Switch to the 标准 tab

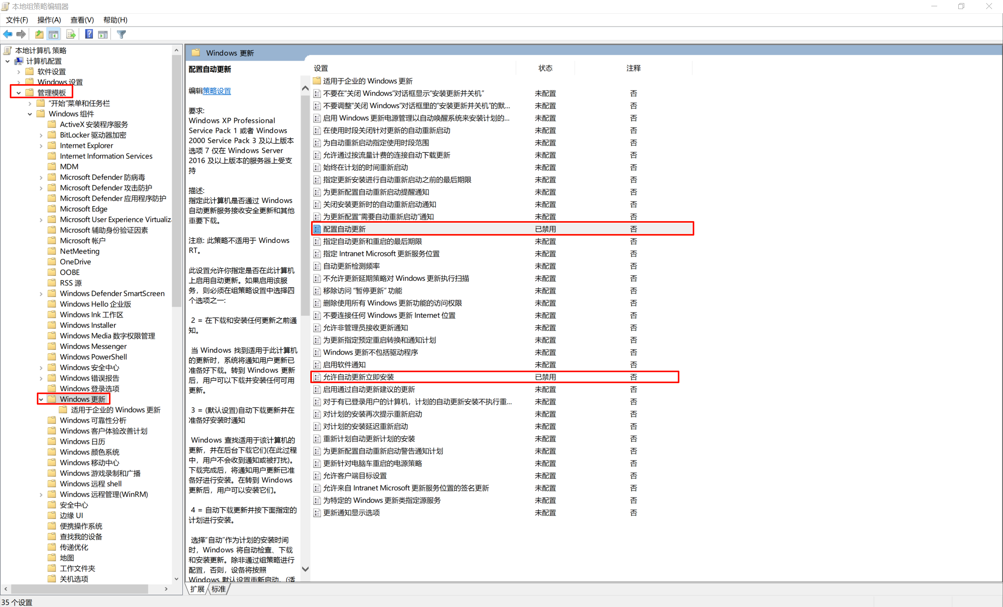[x=219, y=588]
